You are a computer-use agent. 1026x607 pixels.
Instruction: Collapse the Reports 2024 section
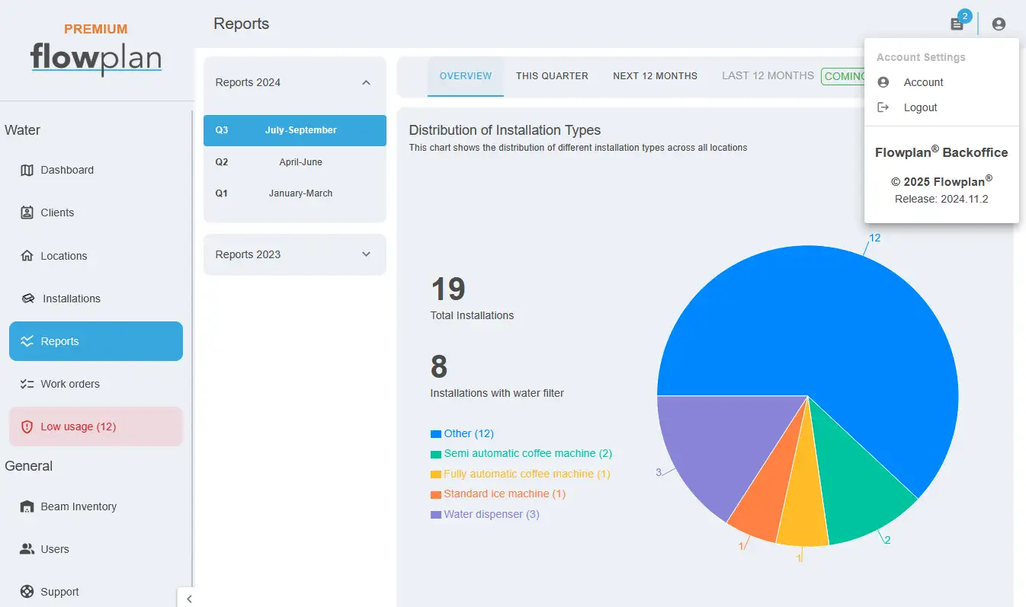(x=366, y=82)
